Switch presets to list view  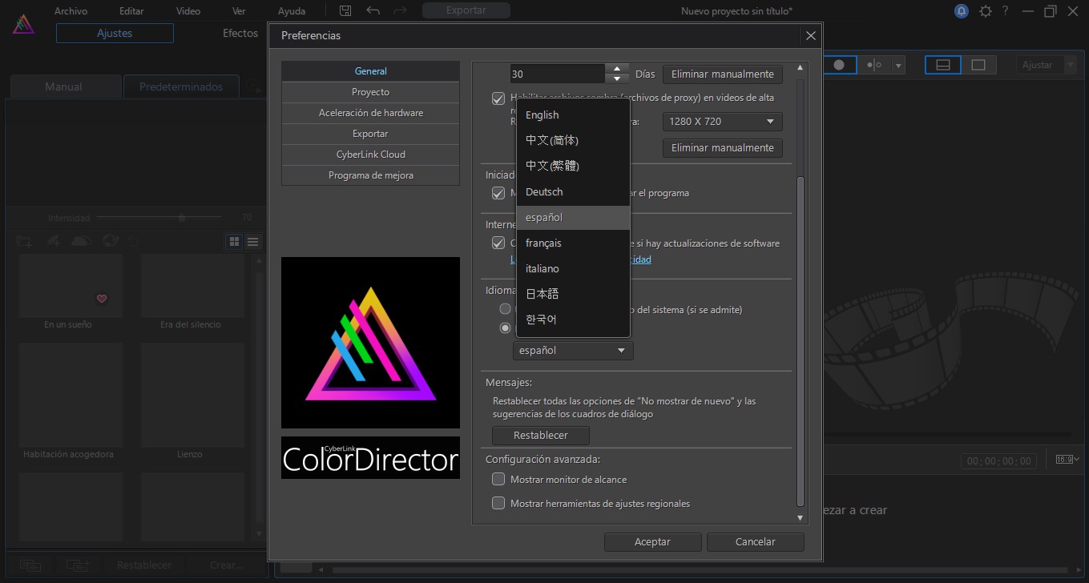[252, 241]
